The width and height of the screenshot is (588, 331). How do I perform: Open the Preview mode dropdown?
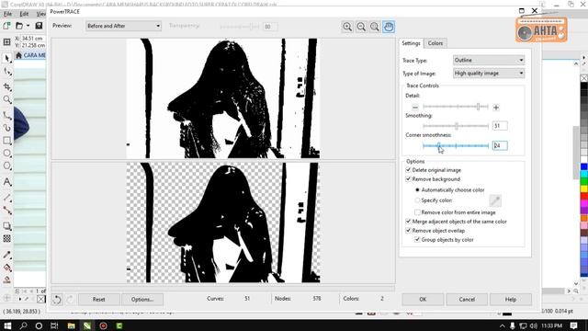(x=123, y=26)
